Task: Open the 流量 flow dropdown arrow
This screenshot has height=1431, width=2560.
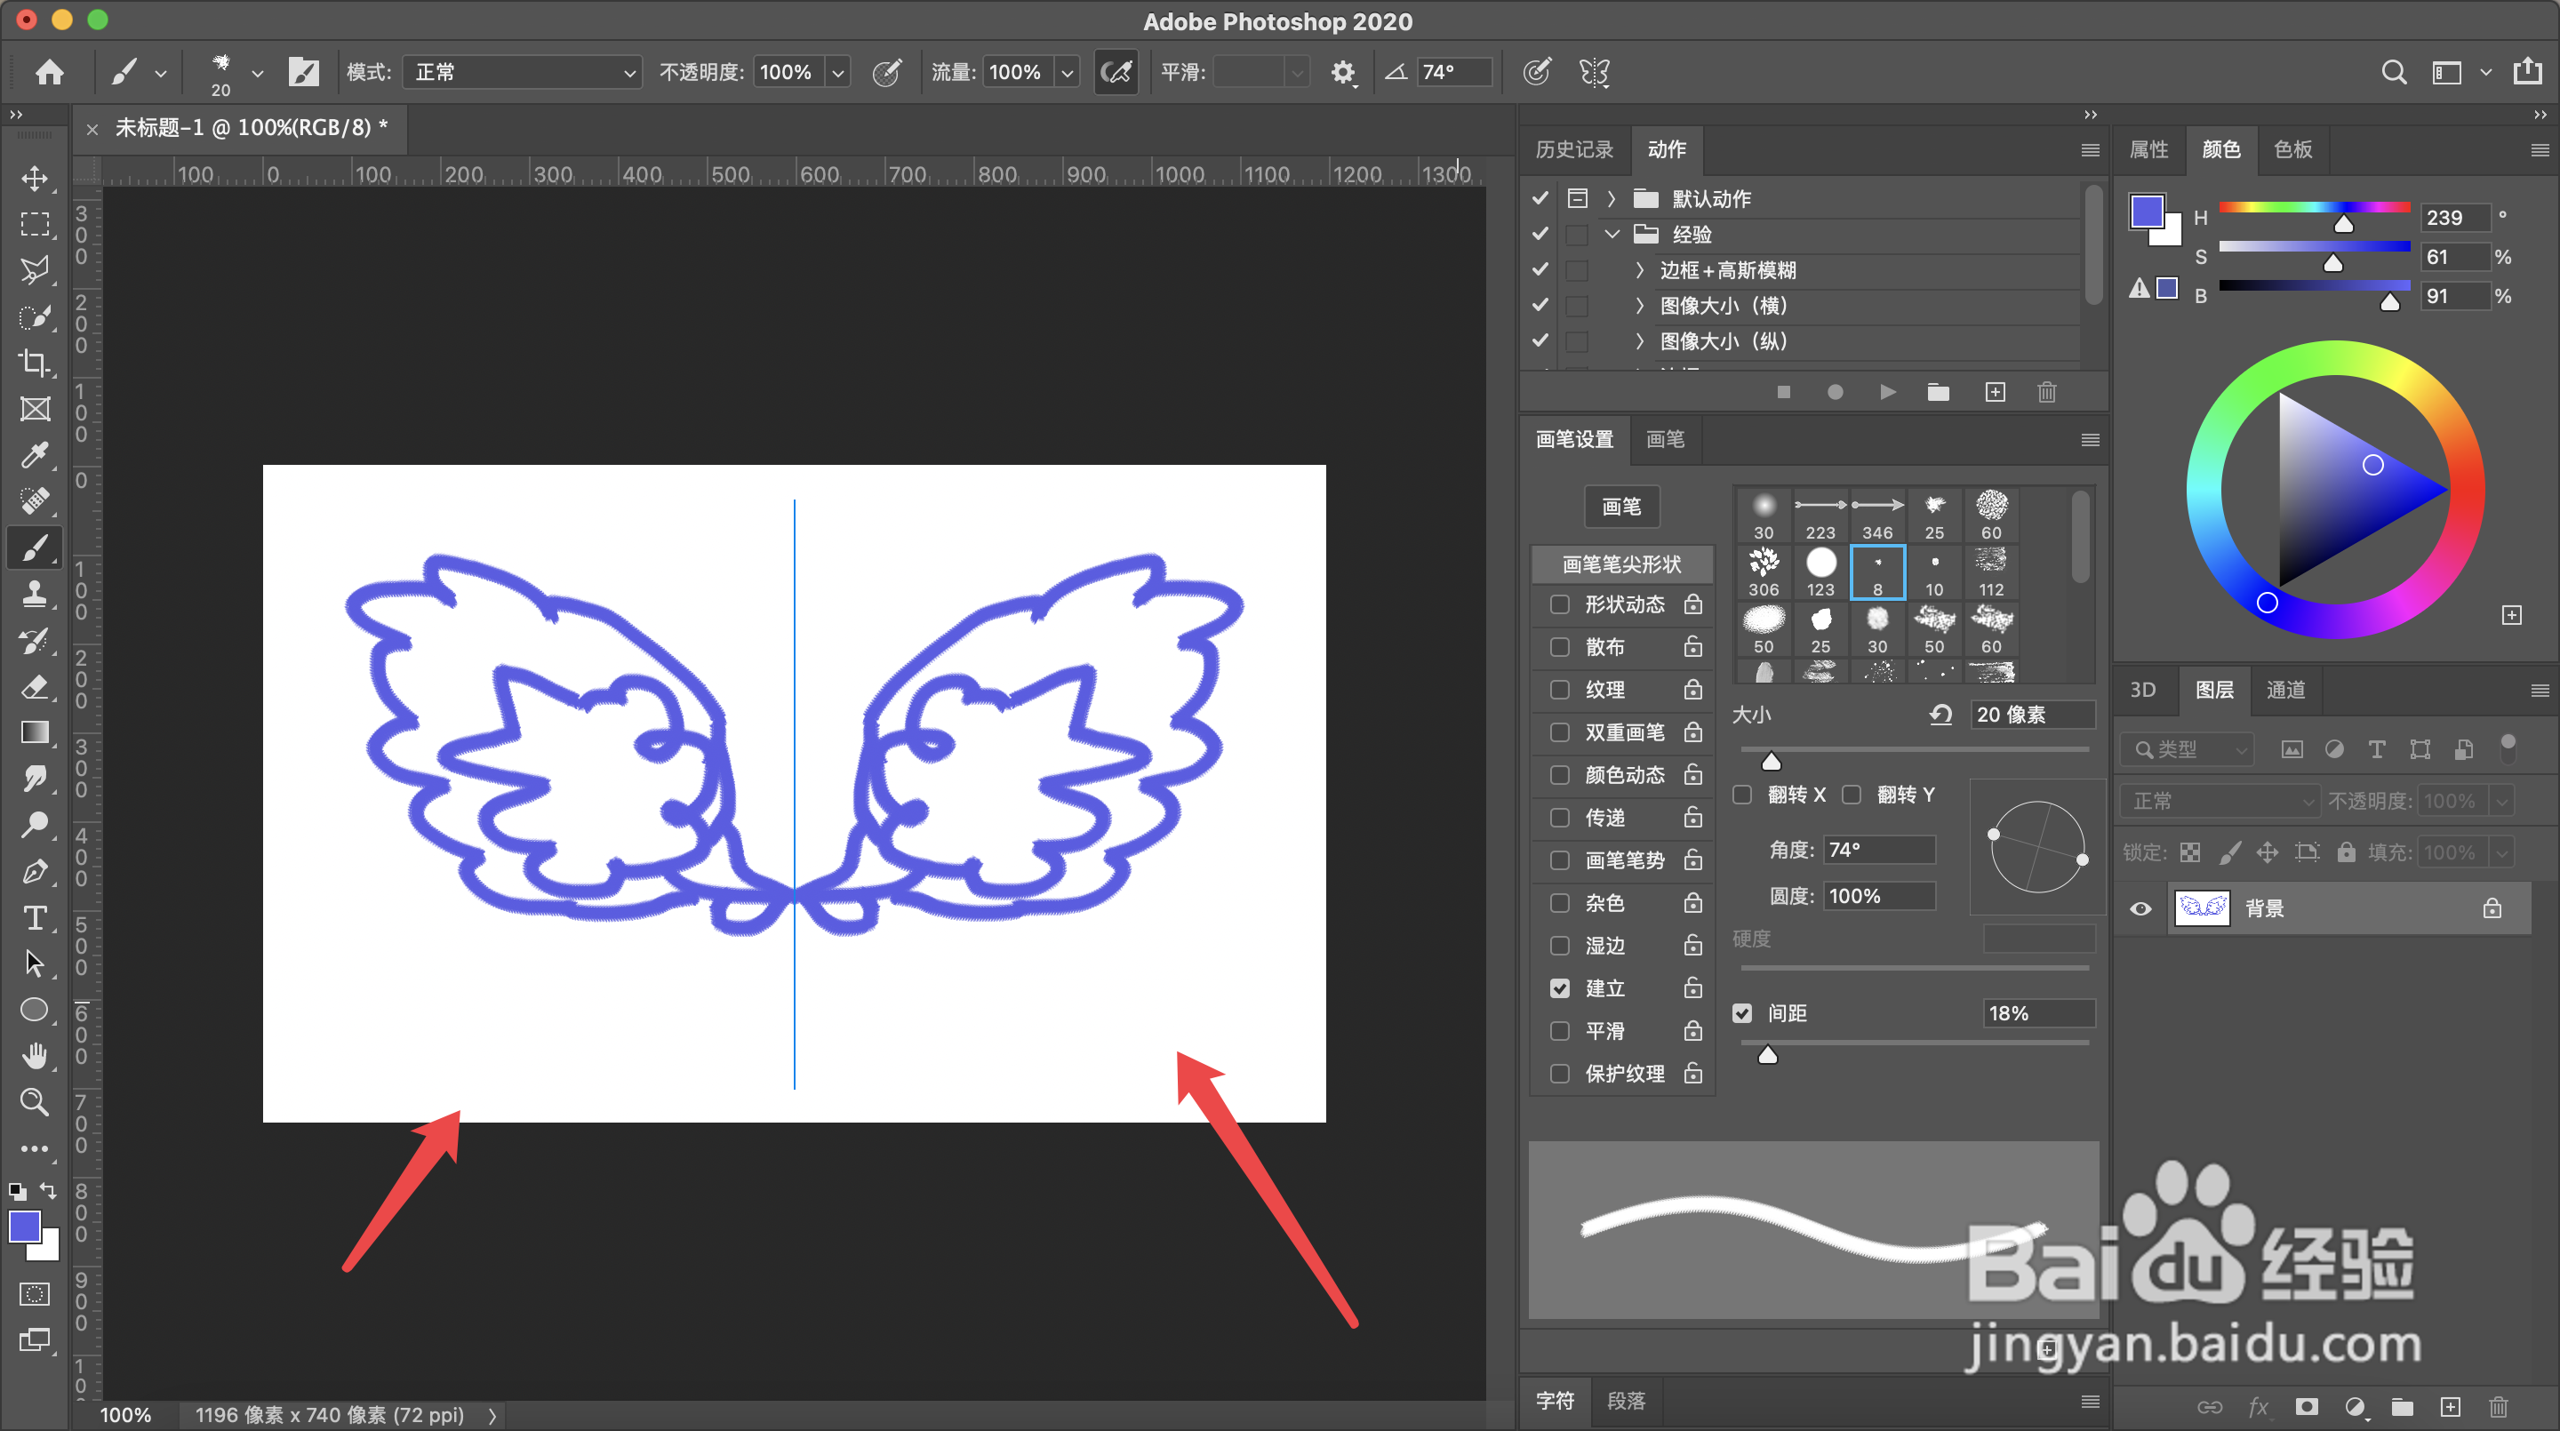Action: point(1067,71)
